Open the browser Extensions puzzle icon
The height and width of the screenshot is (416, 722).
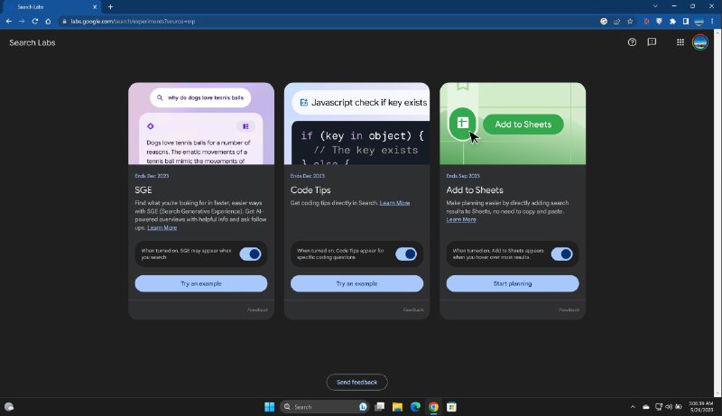671,21
